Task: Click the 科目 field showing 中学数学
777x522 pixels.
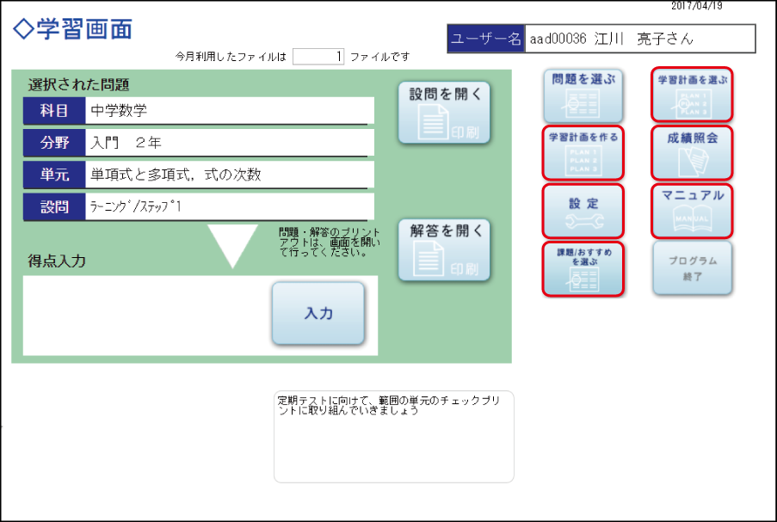Action: click(x=229, y=110)
